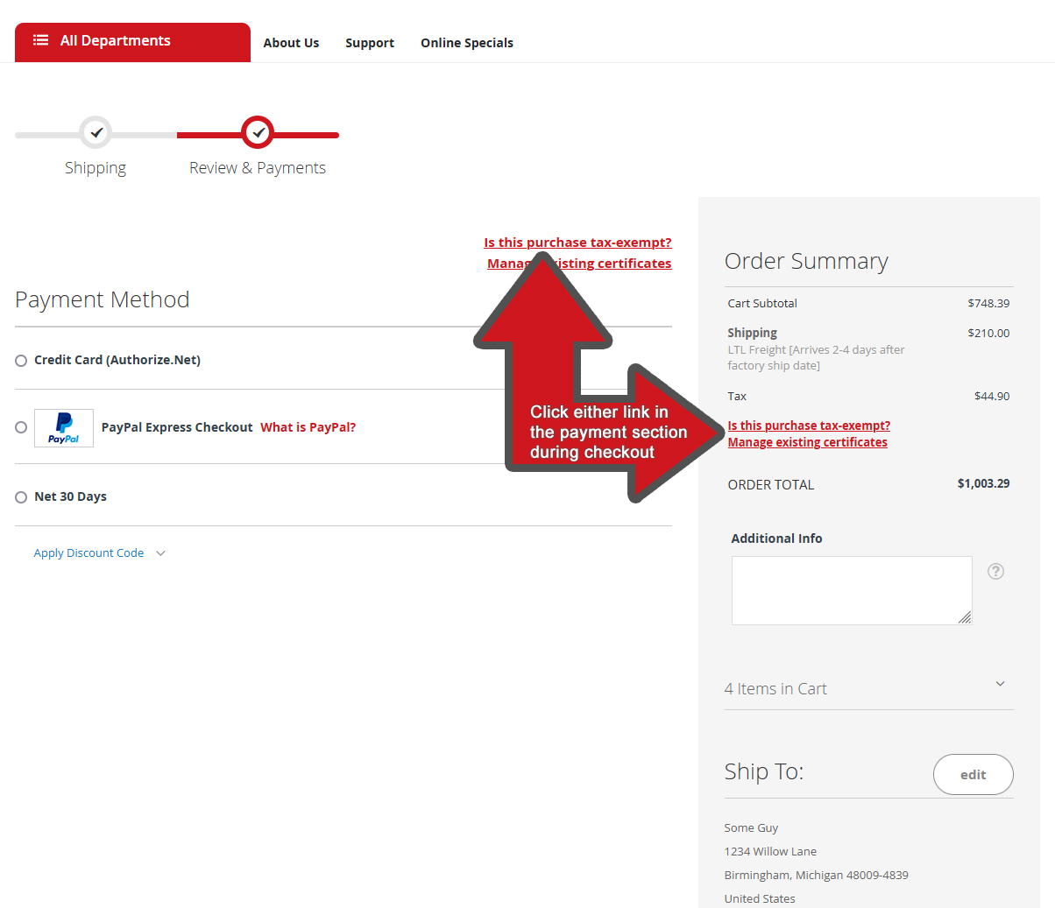Click the Shipping step checkmark circle
This screenshot has height=908, width=1055.
(x=96, y=133)
